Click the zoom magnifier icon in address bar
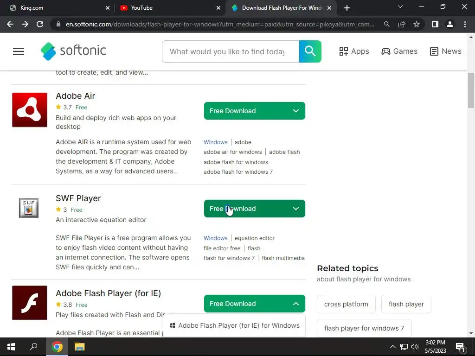This screenshot has height=356, width=475. coord(386,24)
